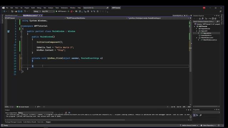This screenshot has height=128, width=228.
Task: Switch to the MainWindow.xaml.cs tab
Action: pyautogui.click(x=31, y=16)
